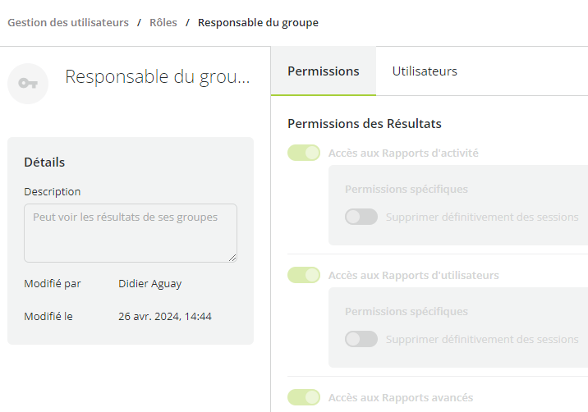Viewport: 588px width, 412px height.
Task: Click the Accès aux Rapports d'activité label
Action: point(403,153)
